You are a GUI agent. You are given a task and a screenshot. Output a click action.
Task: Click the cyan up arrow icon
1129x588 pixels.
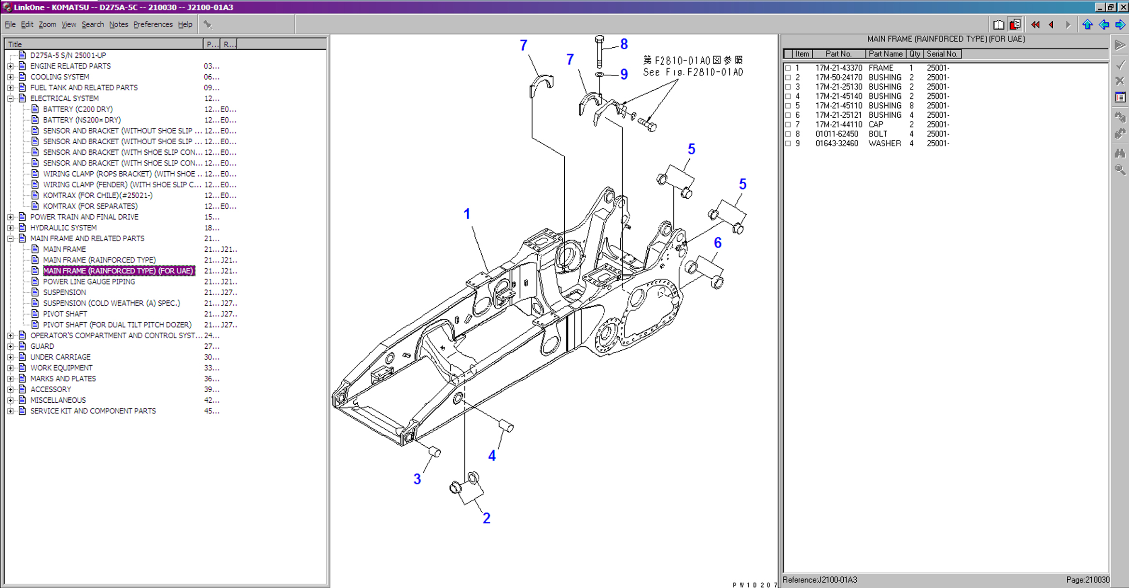(1087, 25)
